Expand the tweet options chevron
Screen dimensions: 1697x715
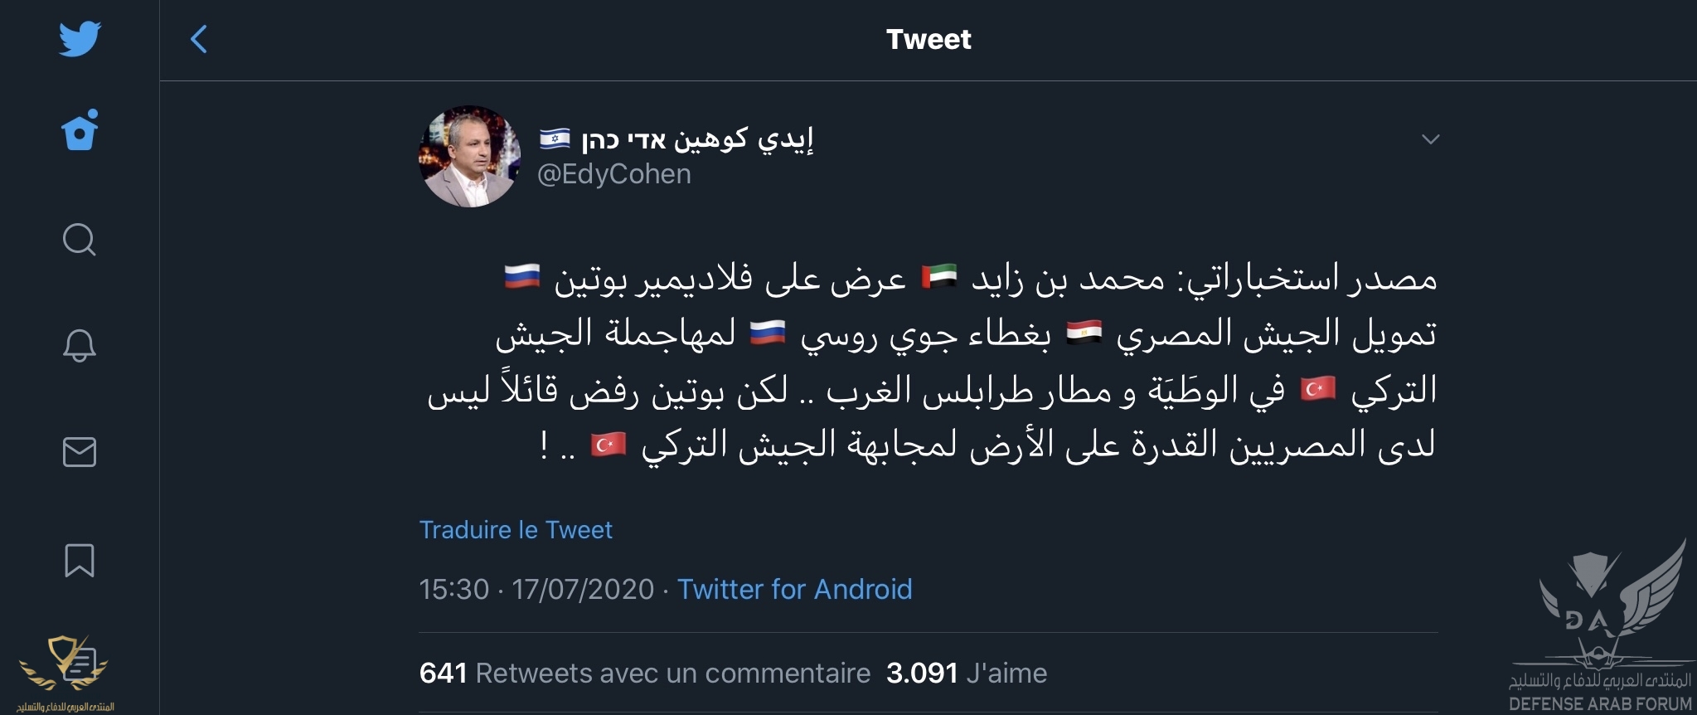pyautogui.click(x=1430, y=139)
